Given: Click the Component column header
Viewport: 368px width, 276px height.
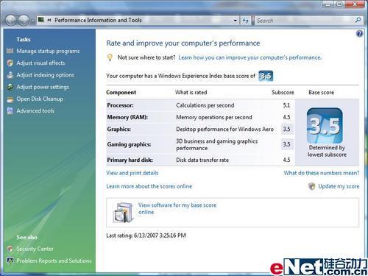Looking at the screenshot, I should pyautogui.click(x=121, y=93).
